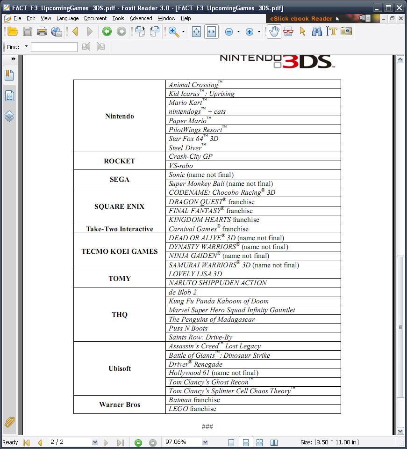The image size is (407, 449).
Task: Select the Zoom In magnifier tool
Action: click(174, 31)
